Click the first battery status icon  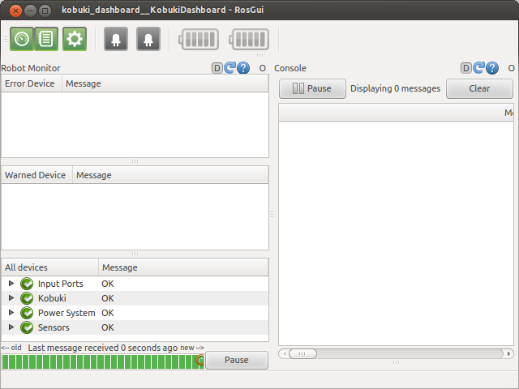pyautogui.click(x=199, y=39)
